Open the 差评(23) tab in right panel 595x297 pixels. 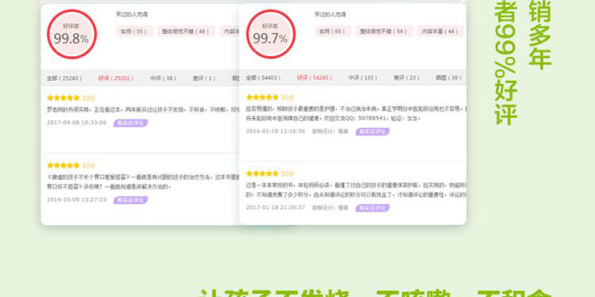(x=406, y=78)
